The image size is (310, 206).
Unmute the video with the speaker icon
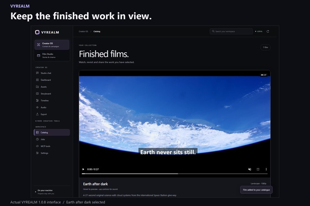(250, 169)
